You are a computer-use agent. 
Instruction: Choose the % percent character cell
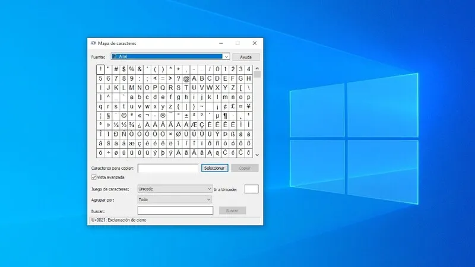point(131,69)
